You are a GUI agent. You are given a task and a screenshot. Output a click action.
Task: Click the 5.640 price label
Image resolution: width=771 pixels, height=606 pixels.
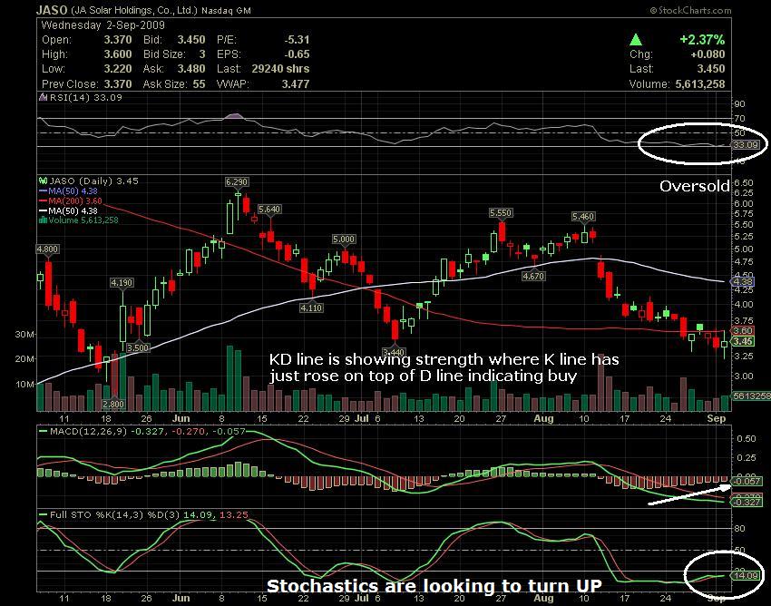pos(269,209)
